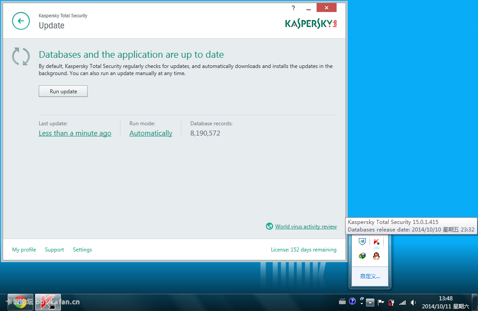
Task: Click the 'Databases and the application are up to date' heading
Action: (x=131, y=55)
